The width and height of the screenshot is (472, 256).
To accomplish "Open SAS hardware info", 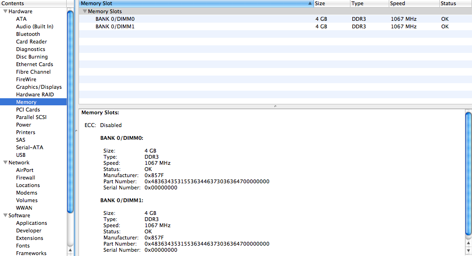I will pyautogui.click(x=21, y=140).
